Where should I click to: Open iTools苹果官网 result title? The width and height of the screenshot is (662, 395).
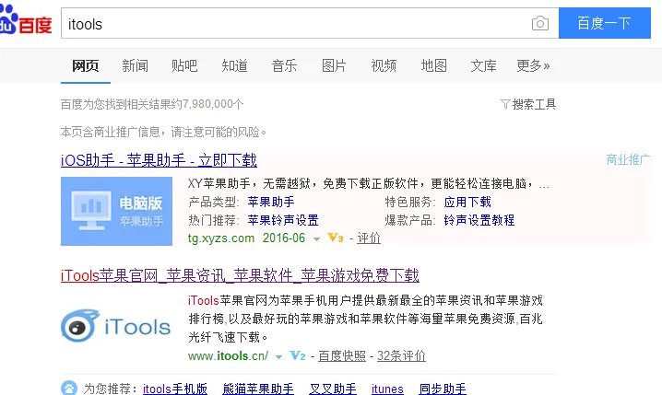[x=240, y=275]
